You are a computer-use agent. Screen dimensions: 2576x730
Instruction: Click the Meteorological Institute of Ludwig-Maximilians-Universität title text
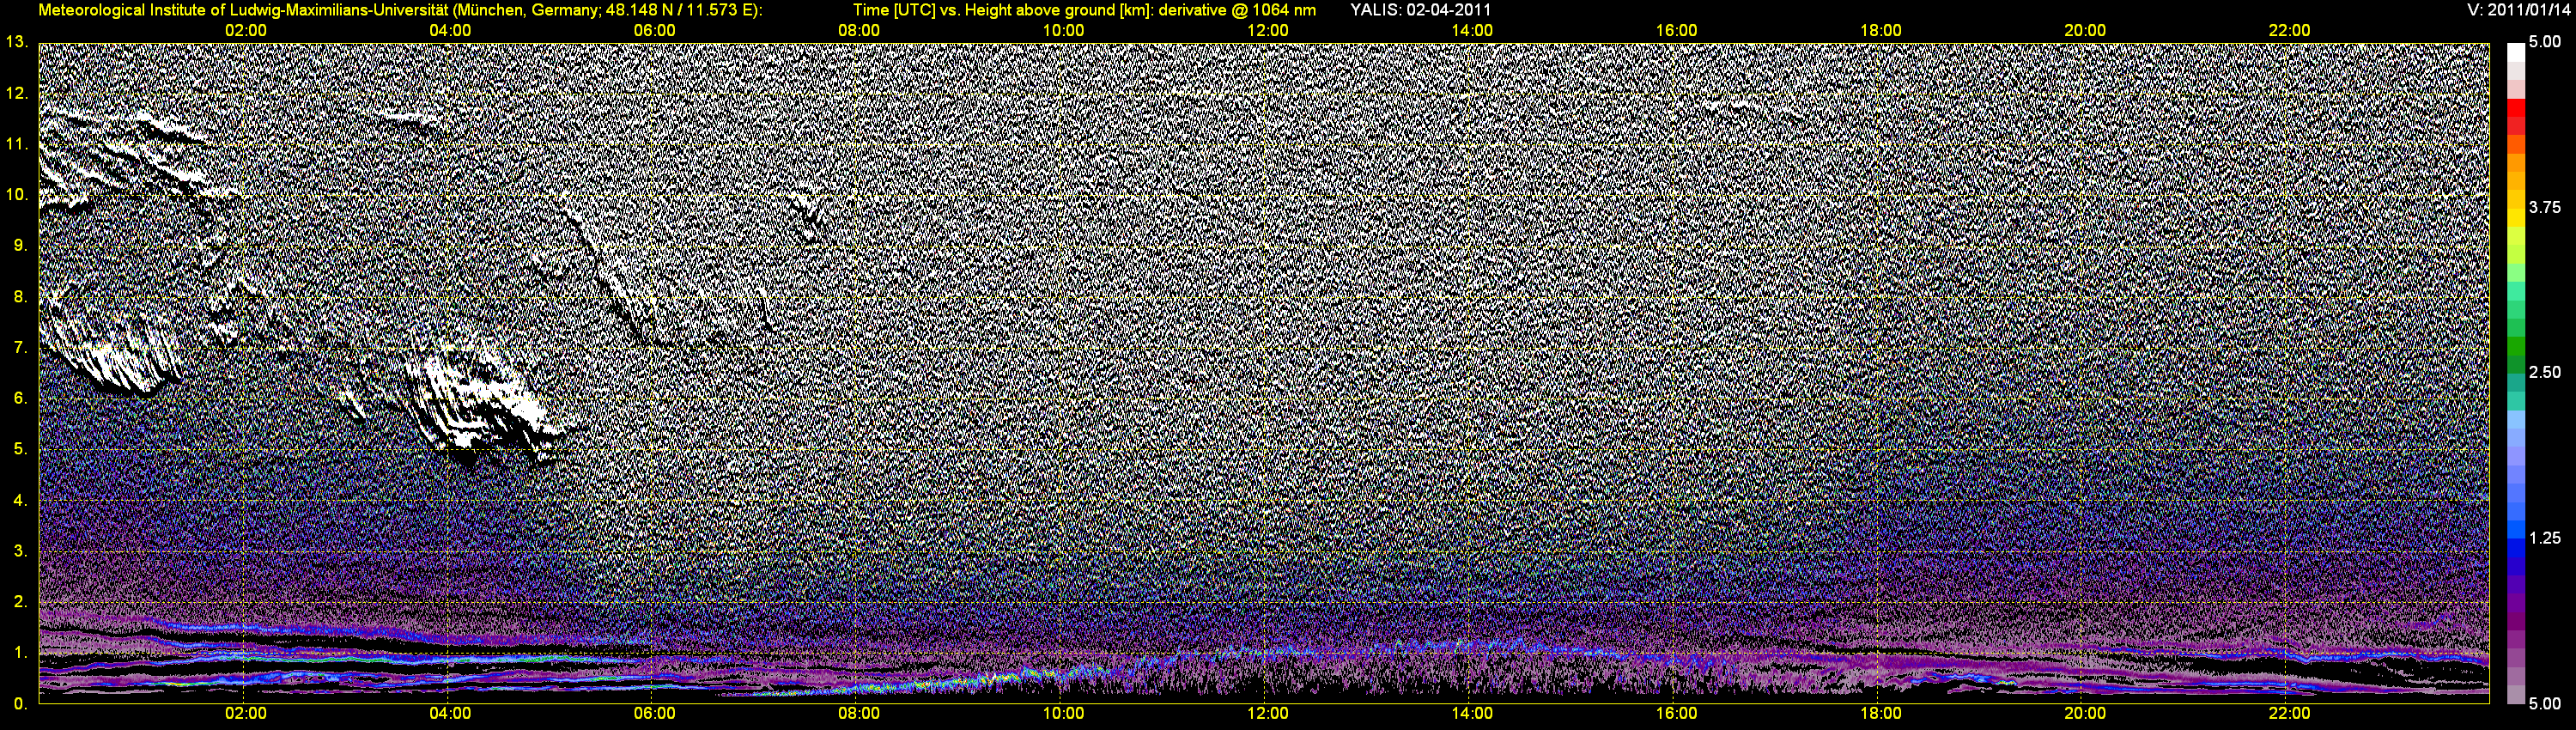click(400, 10)
